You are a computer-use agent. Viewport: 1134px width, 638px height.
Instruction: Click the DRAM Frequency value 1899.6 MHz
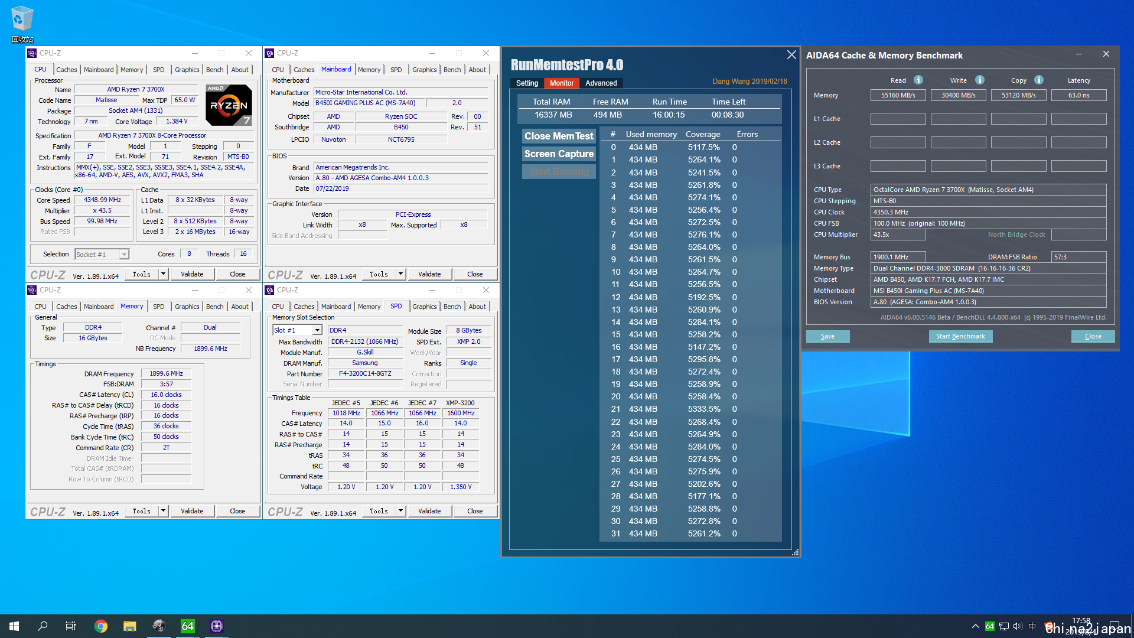166,374
